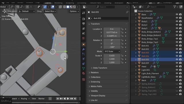
Task: Open the Object Data mesh tab
Action: pyautogui.click(x=84, y=68)
